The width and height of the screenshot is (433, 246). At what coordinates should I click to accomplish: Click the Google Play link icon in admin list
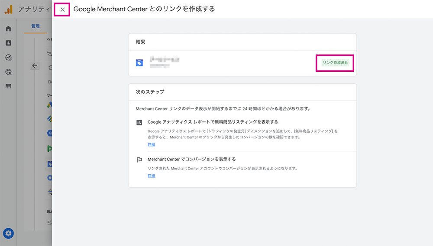pos(50,149)
